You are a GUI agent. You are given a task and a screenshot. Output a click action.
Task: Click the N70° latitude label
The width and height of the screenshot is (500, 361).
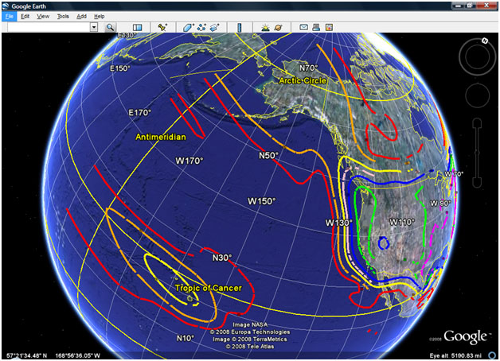click(309, 68)
